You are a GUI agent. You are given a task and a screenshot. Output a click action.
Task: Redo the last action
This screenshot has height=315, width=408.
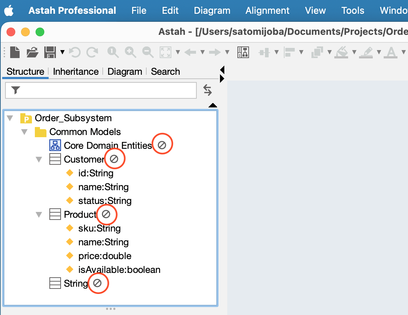pos(92,52)
